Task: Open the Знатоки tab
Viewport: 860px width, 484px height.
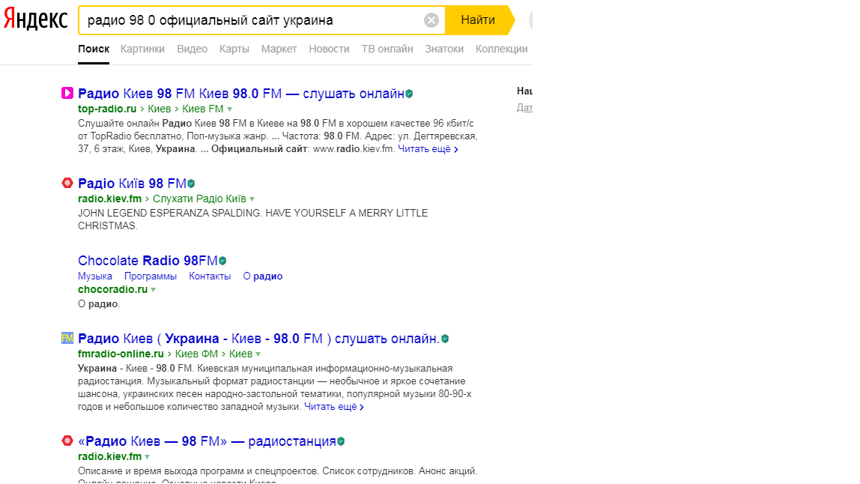Action: pos(444,49)
